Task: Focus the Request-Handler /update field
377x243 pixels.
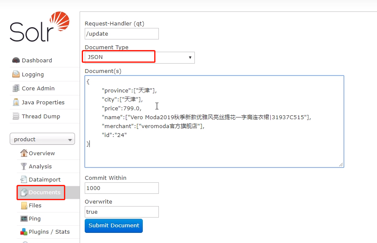Action: pyautogui.click(x=122, y=34)
